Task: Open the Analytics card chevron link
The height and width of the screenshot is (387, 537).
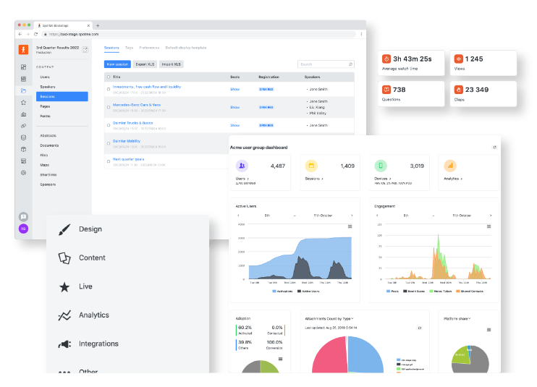Action: 461,179
